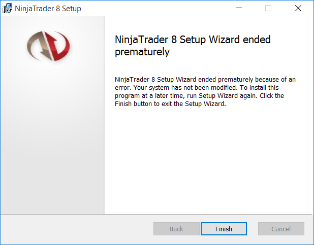Click empty space in bottom button bar
The height and width of the screenshot is (245, 314).
tap(76, 229)
